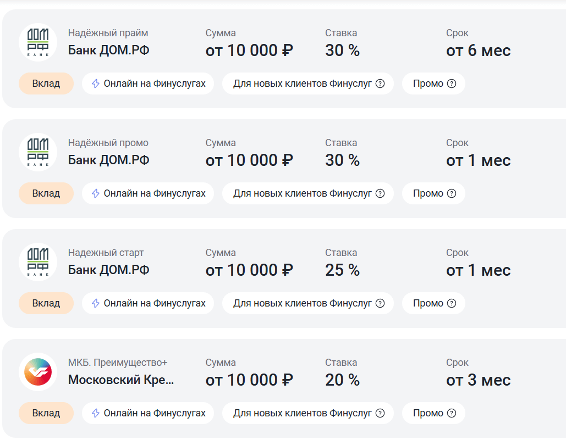The height and width of the screenshot is (440, 566).
Task: Click от 10 000 ₽ amount on Надёжный прайм
Action: 249,51
